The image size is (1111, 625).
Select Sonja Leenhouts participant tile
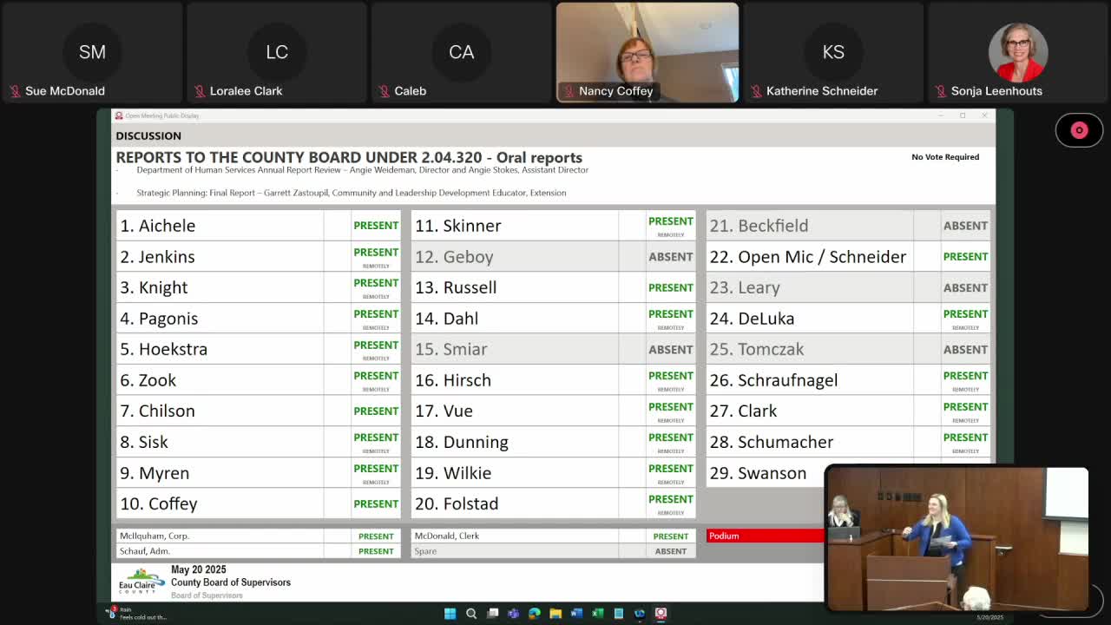click(x=1018, y=52)
